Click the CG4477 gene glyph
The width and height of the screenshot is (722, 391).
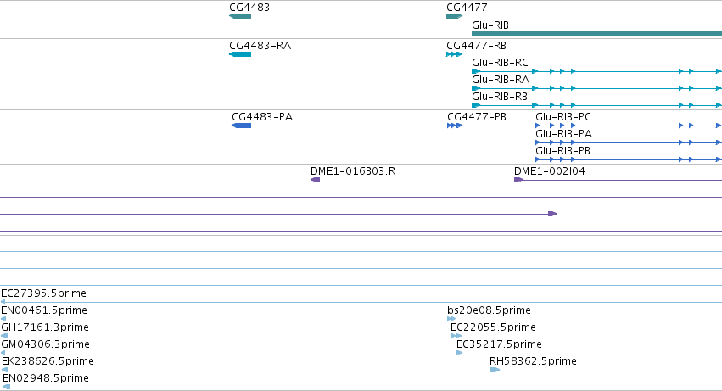tap(455, 16)
